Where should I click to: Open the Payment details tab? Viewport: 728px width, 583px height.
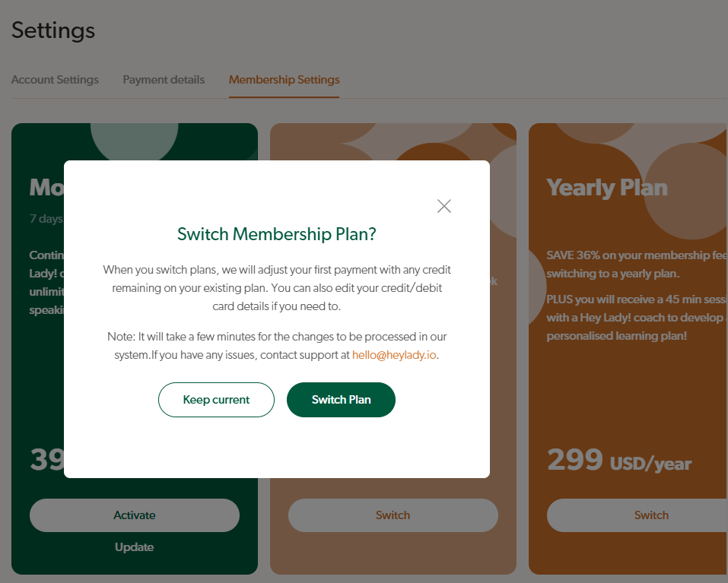click(164, 80)
